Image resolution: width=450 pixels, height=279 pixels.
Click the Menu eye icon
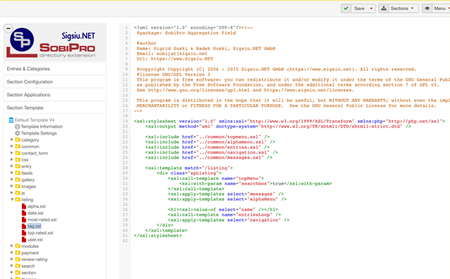coord(427,8)
